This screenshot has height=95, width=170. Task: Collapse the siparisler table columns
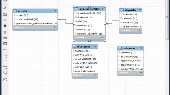tap(140, 10)
